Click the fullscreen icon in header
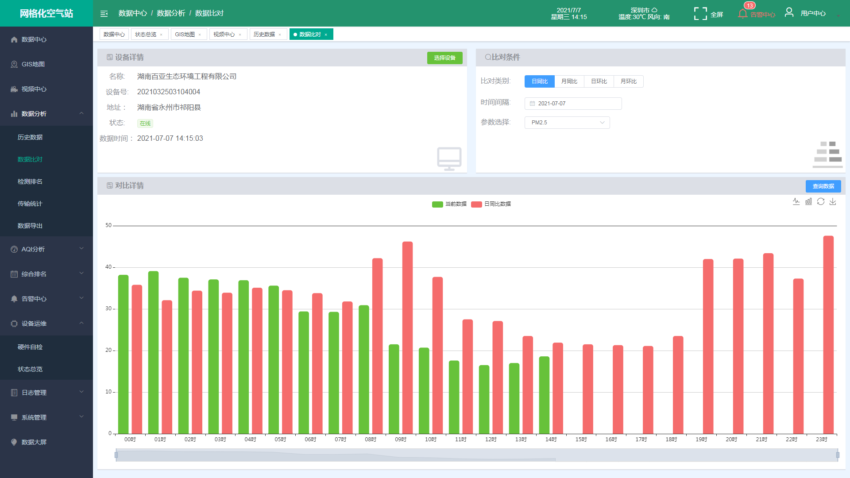 pos(700,14)
